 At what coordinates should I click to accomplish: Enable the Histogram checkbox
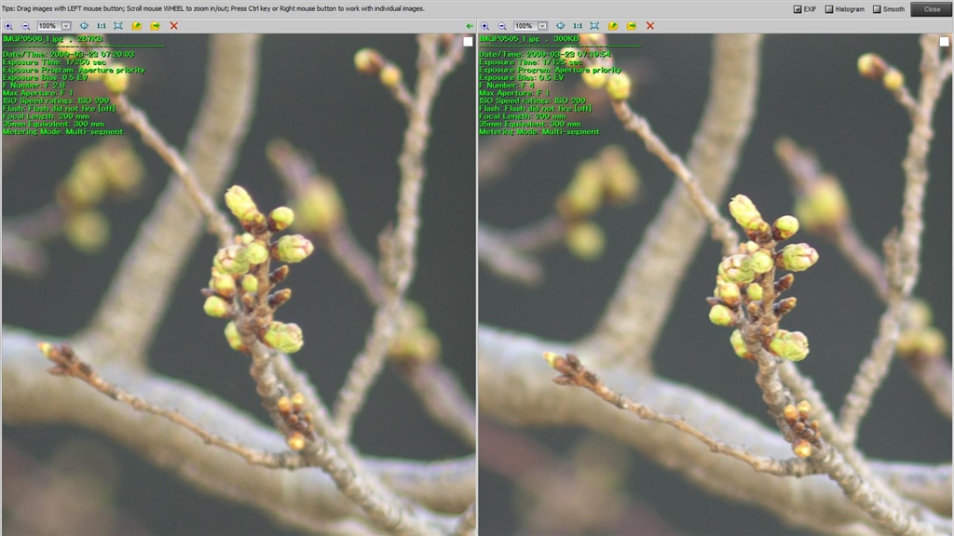[x=828, y=9]
